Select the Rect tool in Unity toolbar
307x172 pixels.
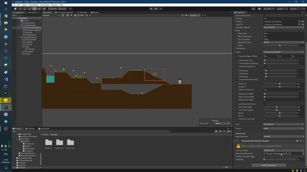(35, 9)
